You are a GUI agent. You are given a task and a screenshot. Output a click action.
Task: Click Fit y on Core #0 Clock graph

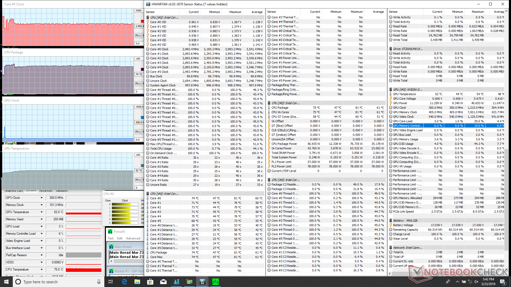point(138,36)
